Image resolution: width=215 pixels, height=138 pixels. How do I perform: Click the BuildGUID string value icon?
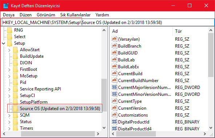(114, 53)
